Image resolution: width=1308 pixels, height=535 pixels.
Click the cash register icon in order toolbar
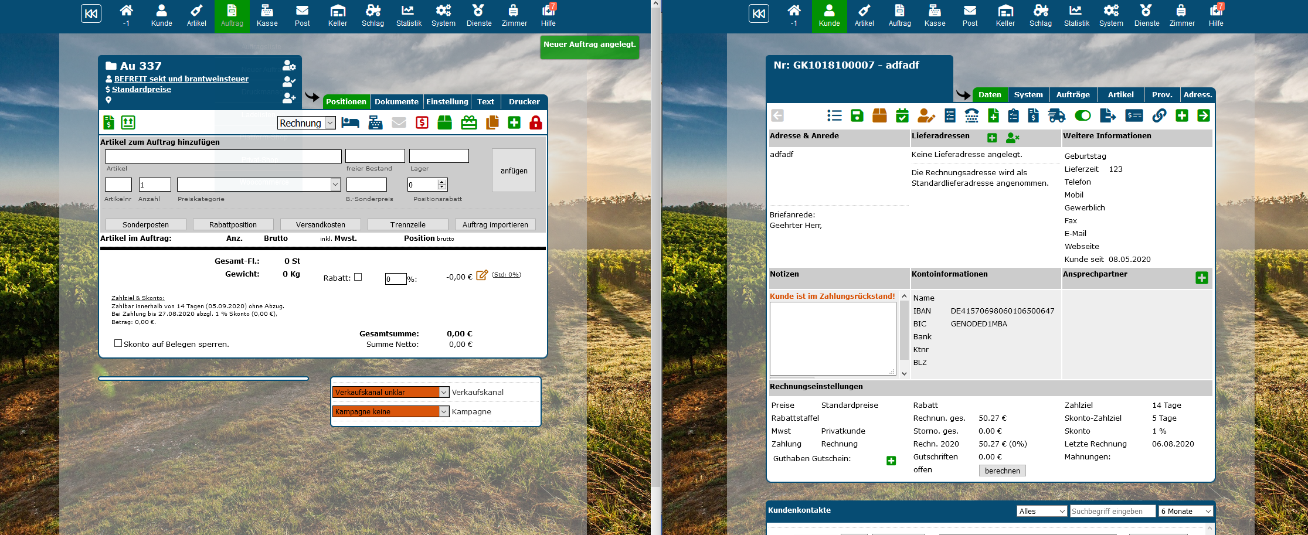pyautogui.click(x=375, y=122)
